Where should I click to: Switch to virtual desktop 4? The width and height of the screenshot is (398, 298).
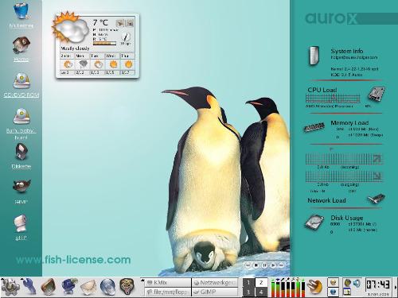click(261, 292)
